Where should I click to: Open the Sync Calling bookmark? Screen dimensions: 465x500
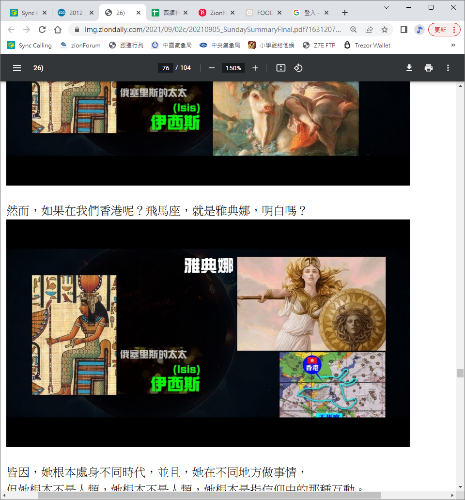(x=30, y=45)
